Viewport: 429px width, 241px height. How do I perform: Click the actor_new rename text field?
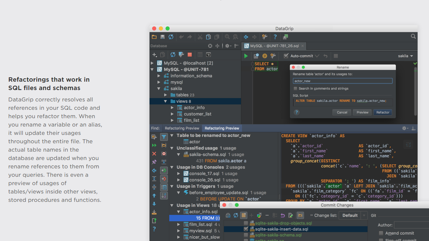pos(343,81)
